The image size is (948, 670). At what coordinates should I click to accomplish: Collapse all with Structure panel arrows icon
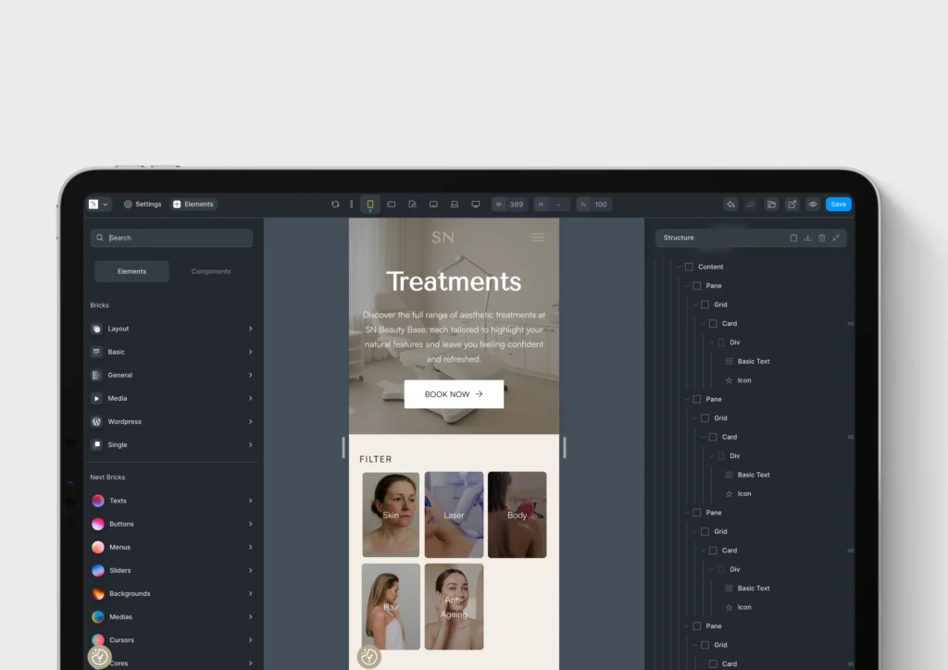tap(836, 238)
